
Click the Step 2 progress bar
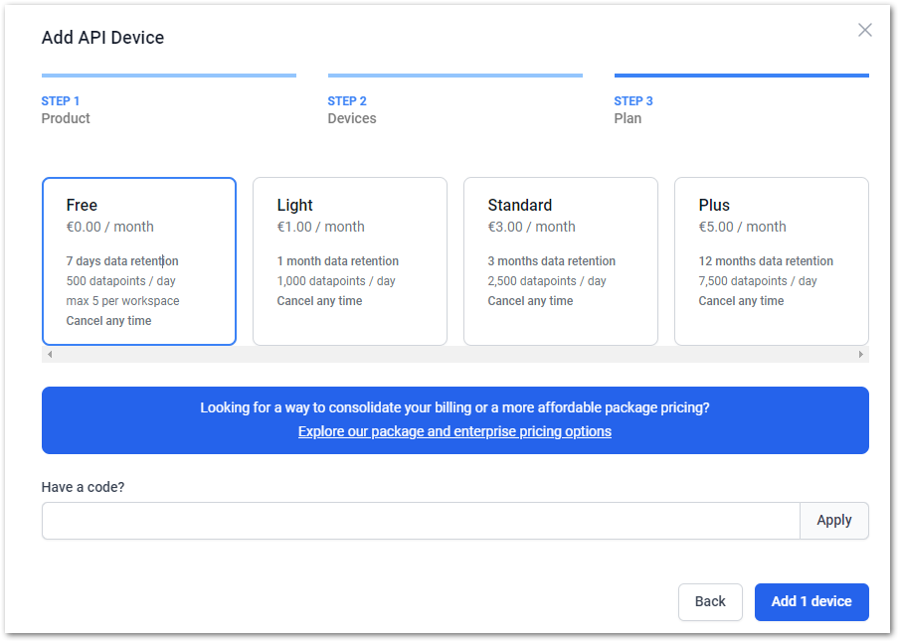pyautogui.click(x=455, y=76)
